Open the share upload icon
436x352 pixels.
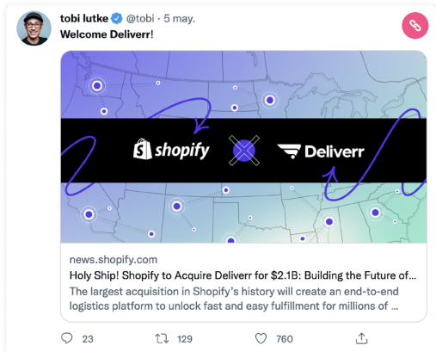click(x=361, y=338)
